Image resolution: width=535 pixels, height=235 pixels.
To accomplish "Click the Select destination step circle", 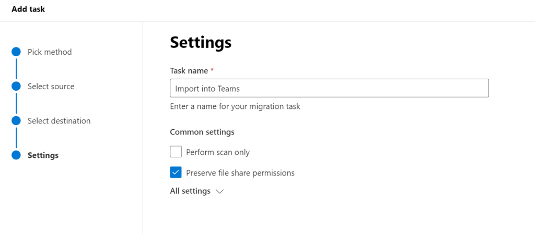I will 16,121.
